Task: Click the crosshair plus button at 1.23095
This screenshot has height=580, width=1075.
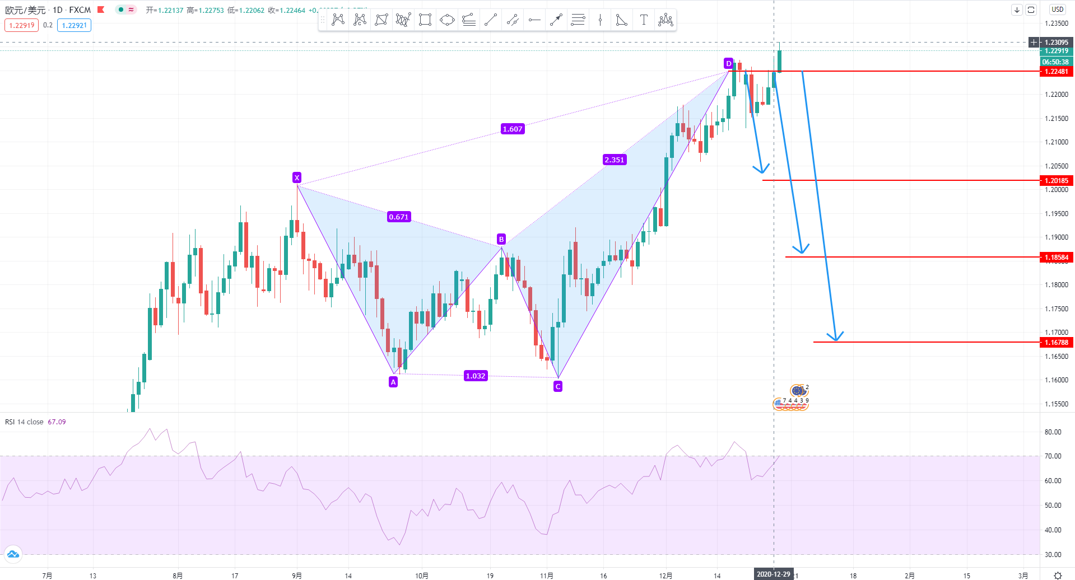Action: tap(1034, 43)
